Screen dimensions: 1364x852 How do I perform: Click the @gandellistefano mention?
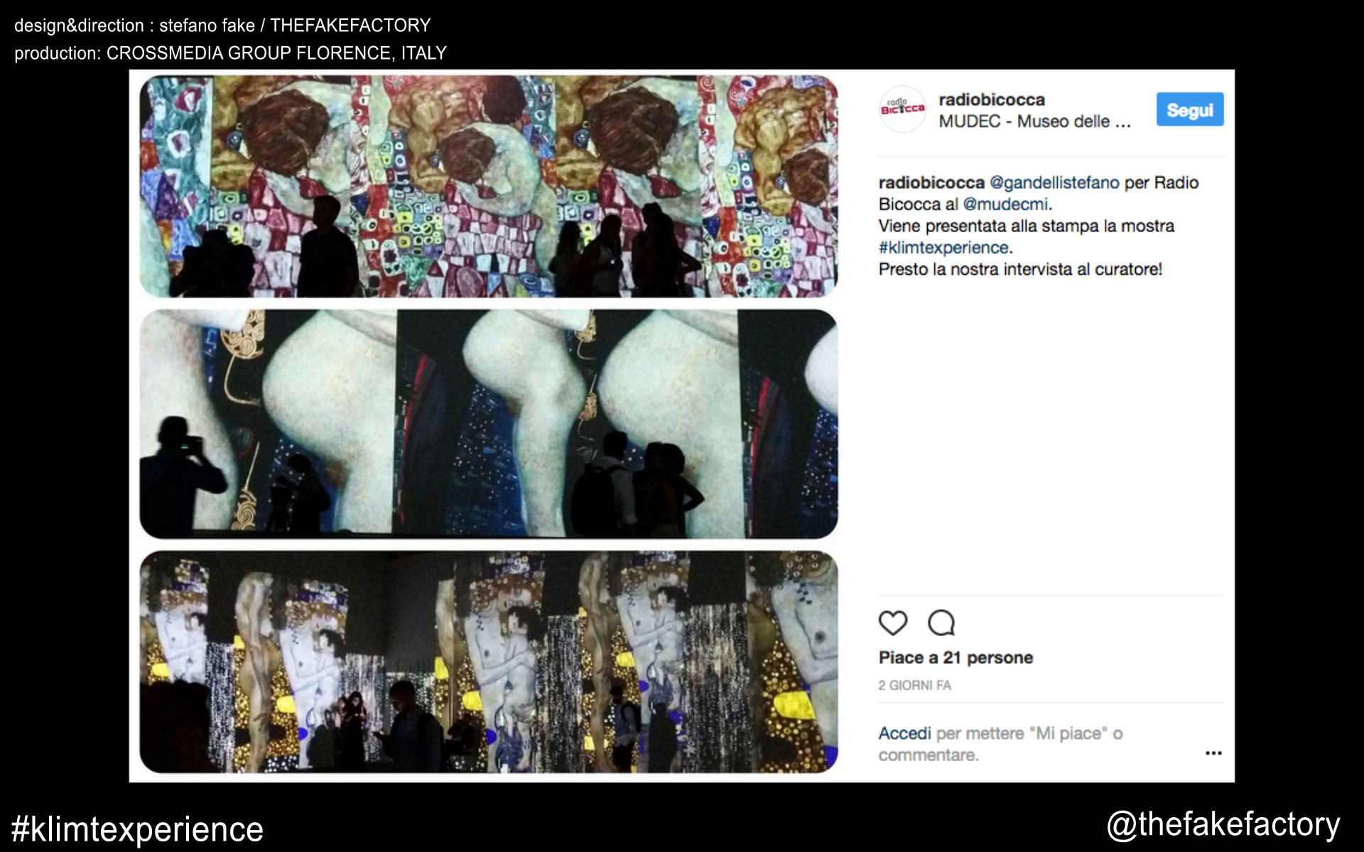pyautogui.click(x=1054, y=182)
